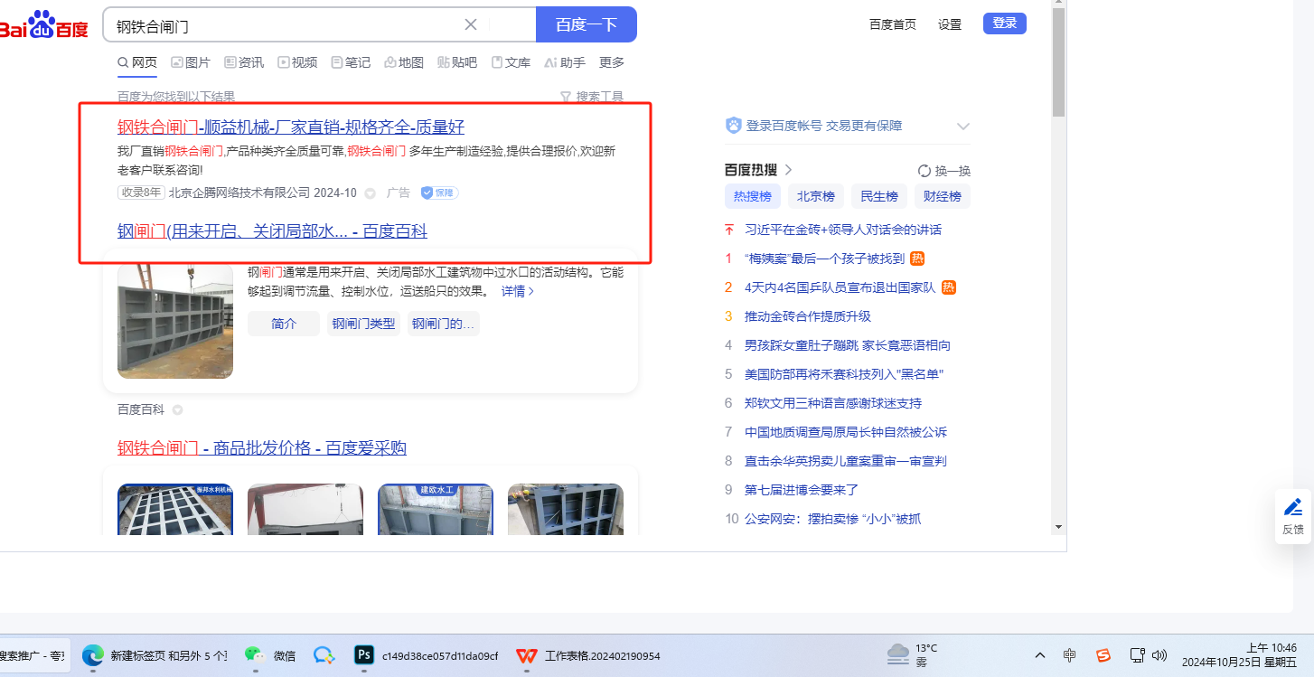Go to the 文库 tab
Screen dimensions: 1314x677
(511, 62)
